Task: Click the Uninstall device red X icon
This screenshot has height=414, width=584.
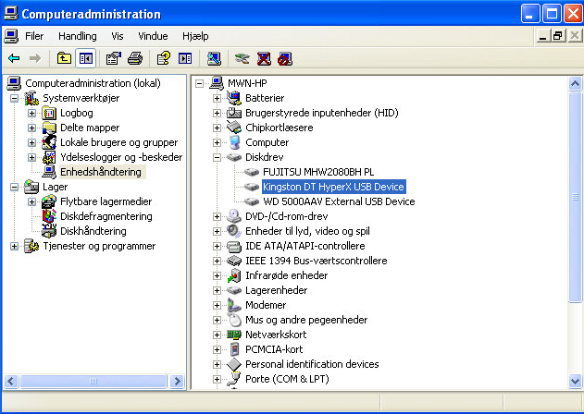Action: (x=264, y=58)
